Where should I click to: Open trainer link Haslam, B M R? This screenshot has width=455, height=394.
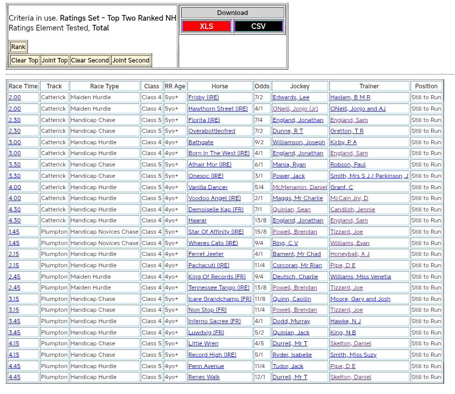pyautogui.click(x=350, y=97)
